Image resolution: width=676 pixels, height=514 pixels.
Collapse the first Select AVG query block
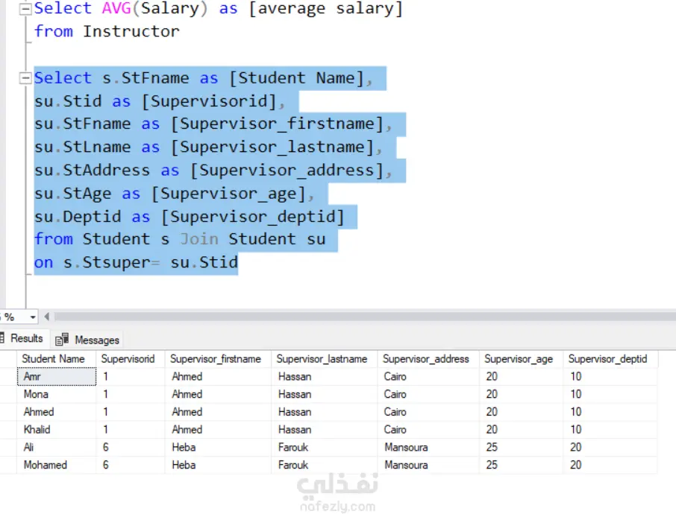pos(25,9)
